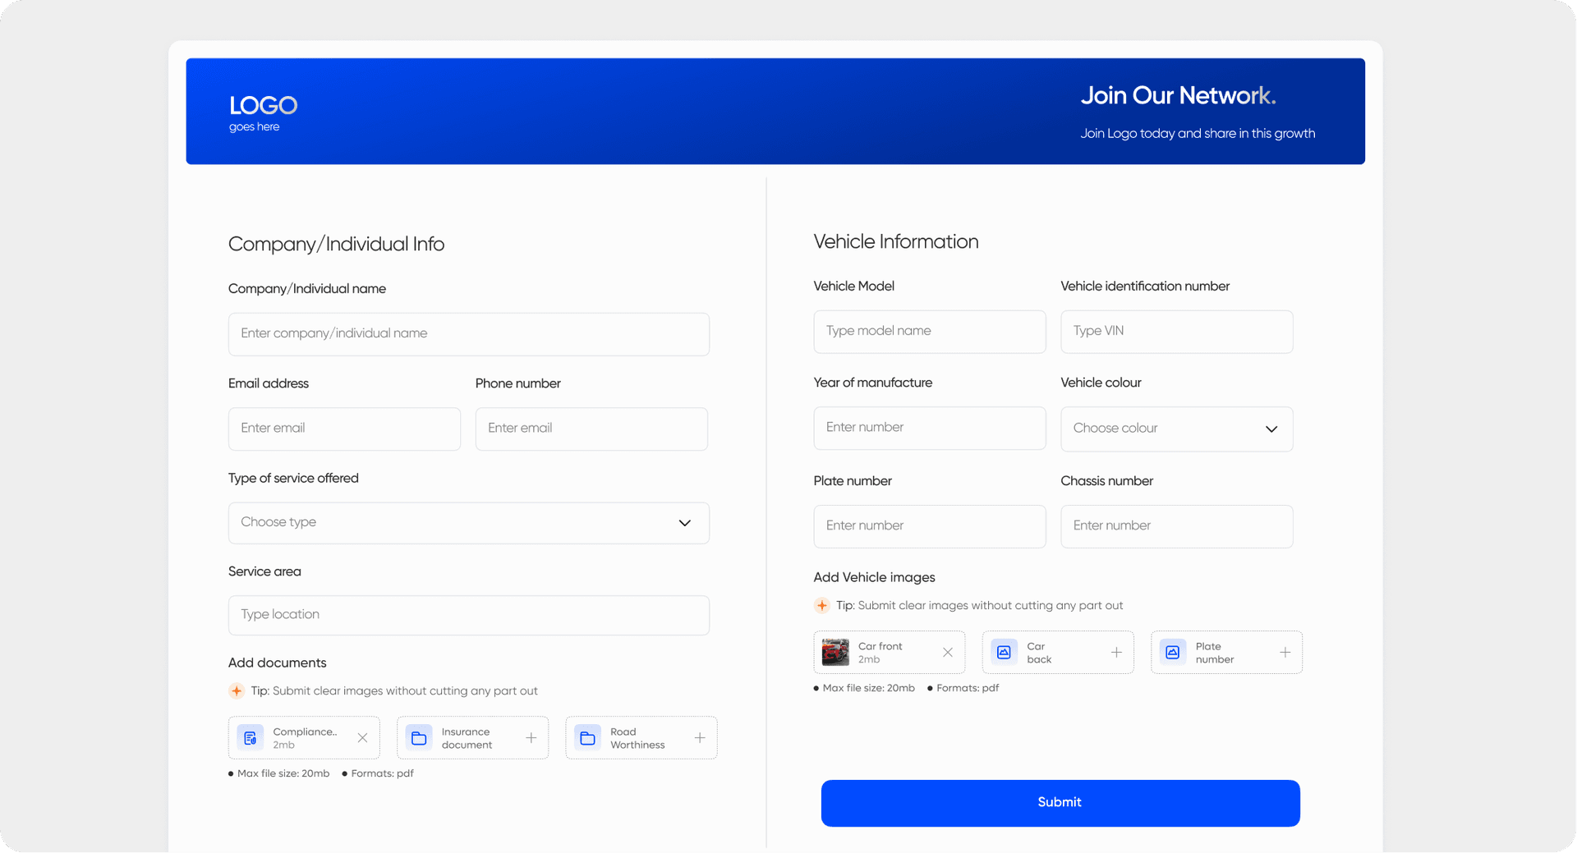Click the Compliance document file icon

(x=249, y=737)
